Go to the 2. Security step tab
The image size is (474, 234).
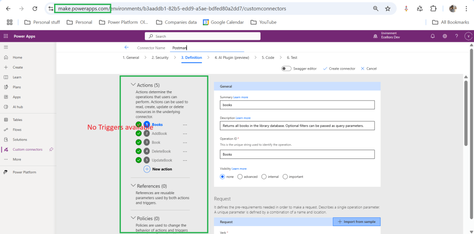point(160,57)
